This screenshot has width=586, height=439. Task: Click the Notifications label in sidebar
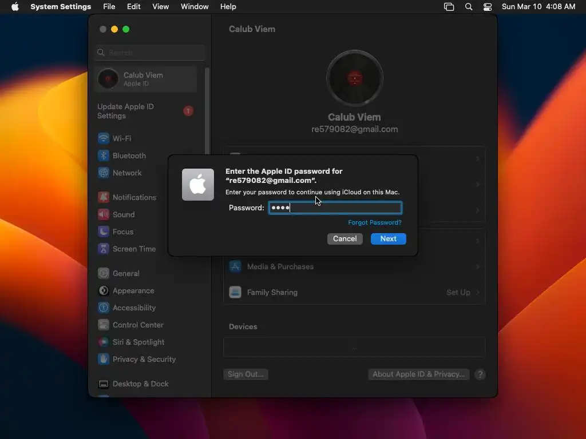[134, 197]
